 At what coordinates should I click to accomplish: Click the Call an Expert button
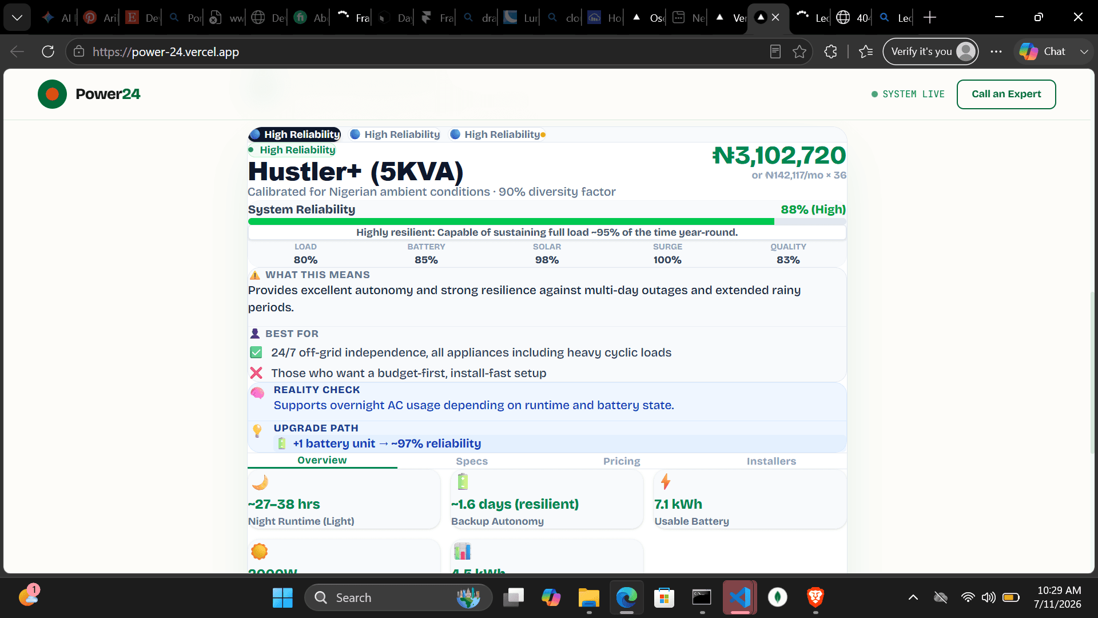pos(1006,94)
